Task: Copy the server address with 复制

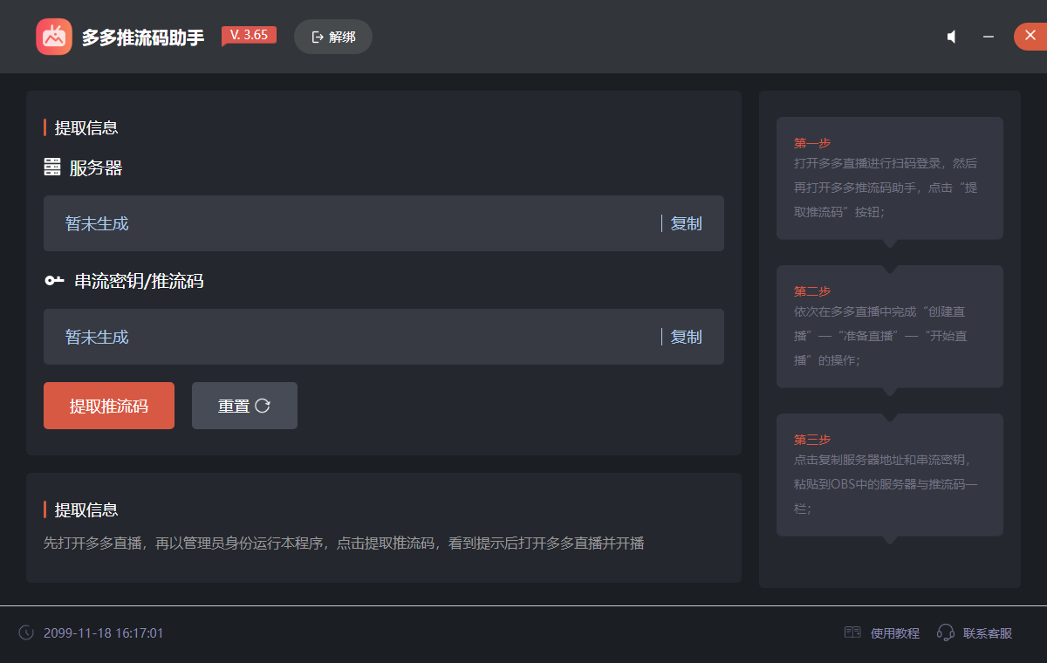Action: (x=686, y=223)
